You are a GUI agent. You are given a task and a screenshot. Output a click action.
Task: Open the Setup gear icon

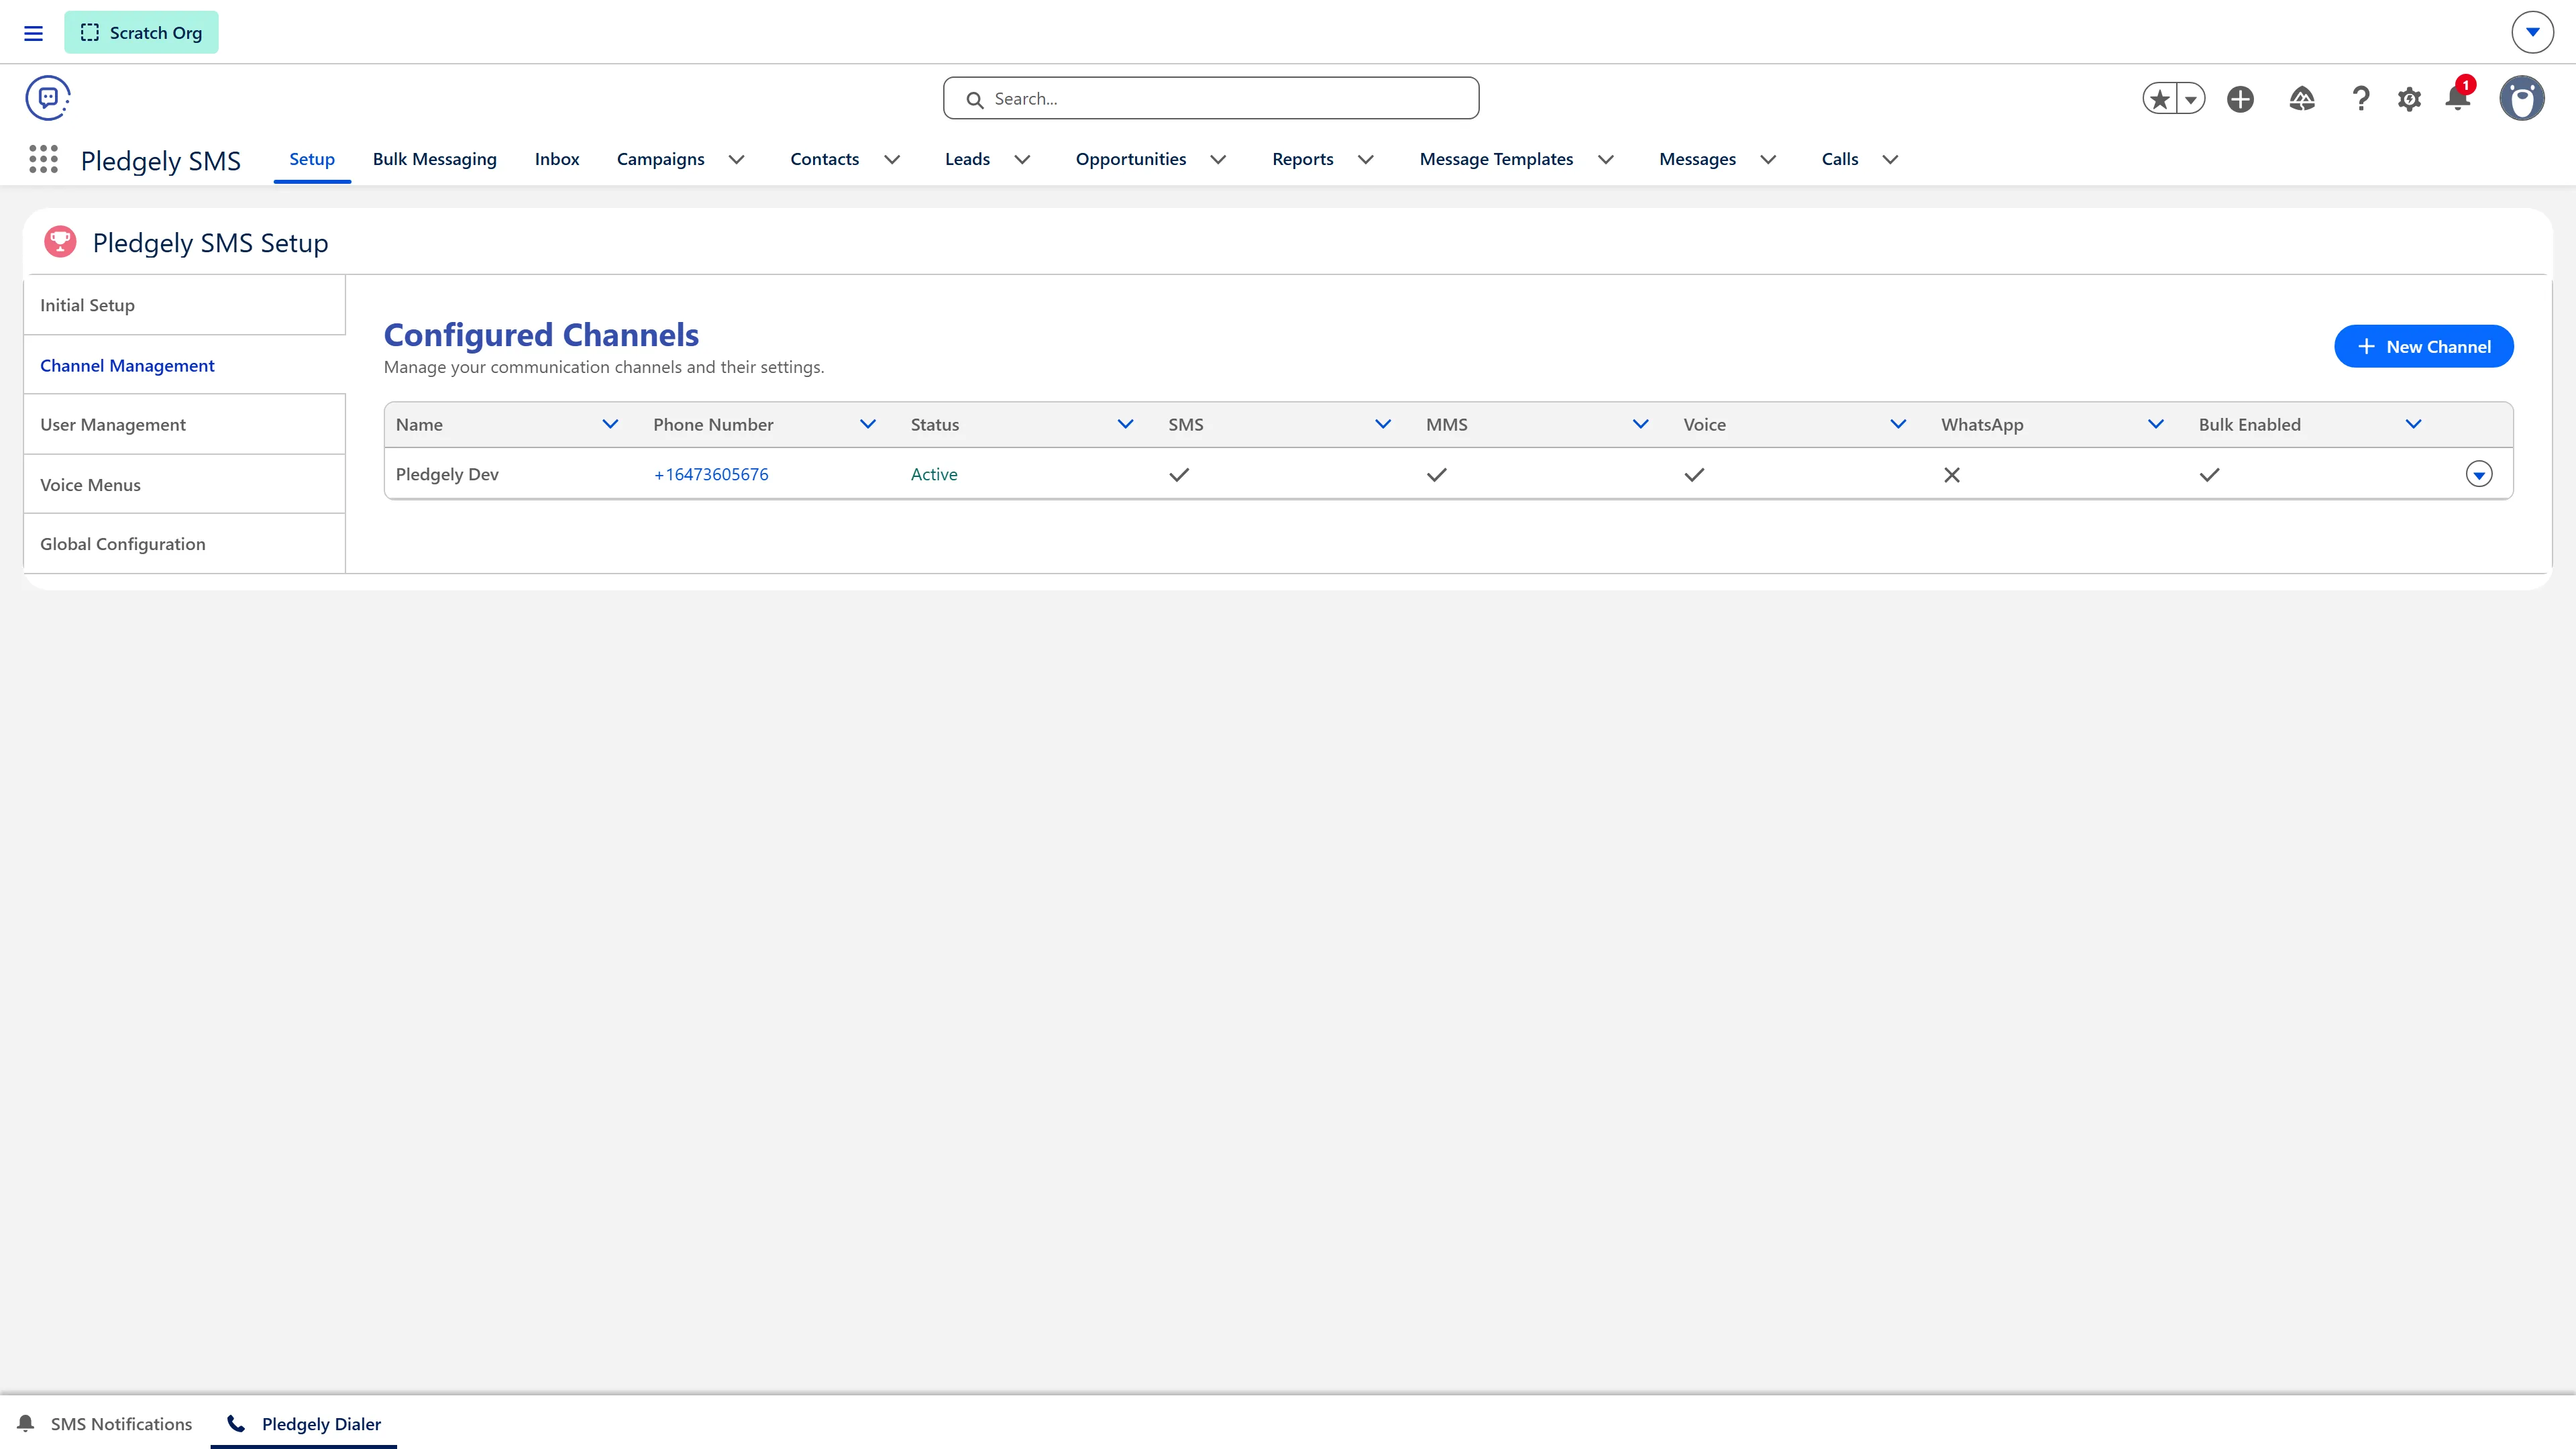2409,99
